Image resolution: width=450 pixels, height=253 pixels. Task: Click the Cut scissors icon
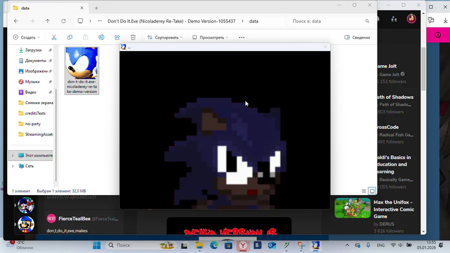click(54, 37)
